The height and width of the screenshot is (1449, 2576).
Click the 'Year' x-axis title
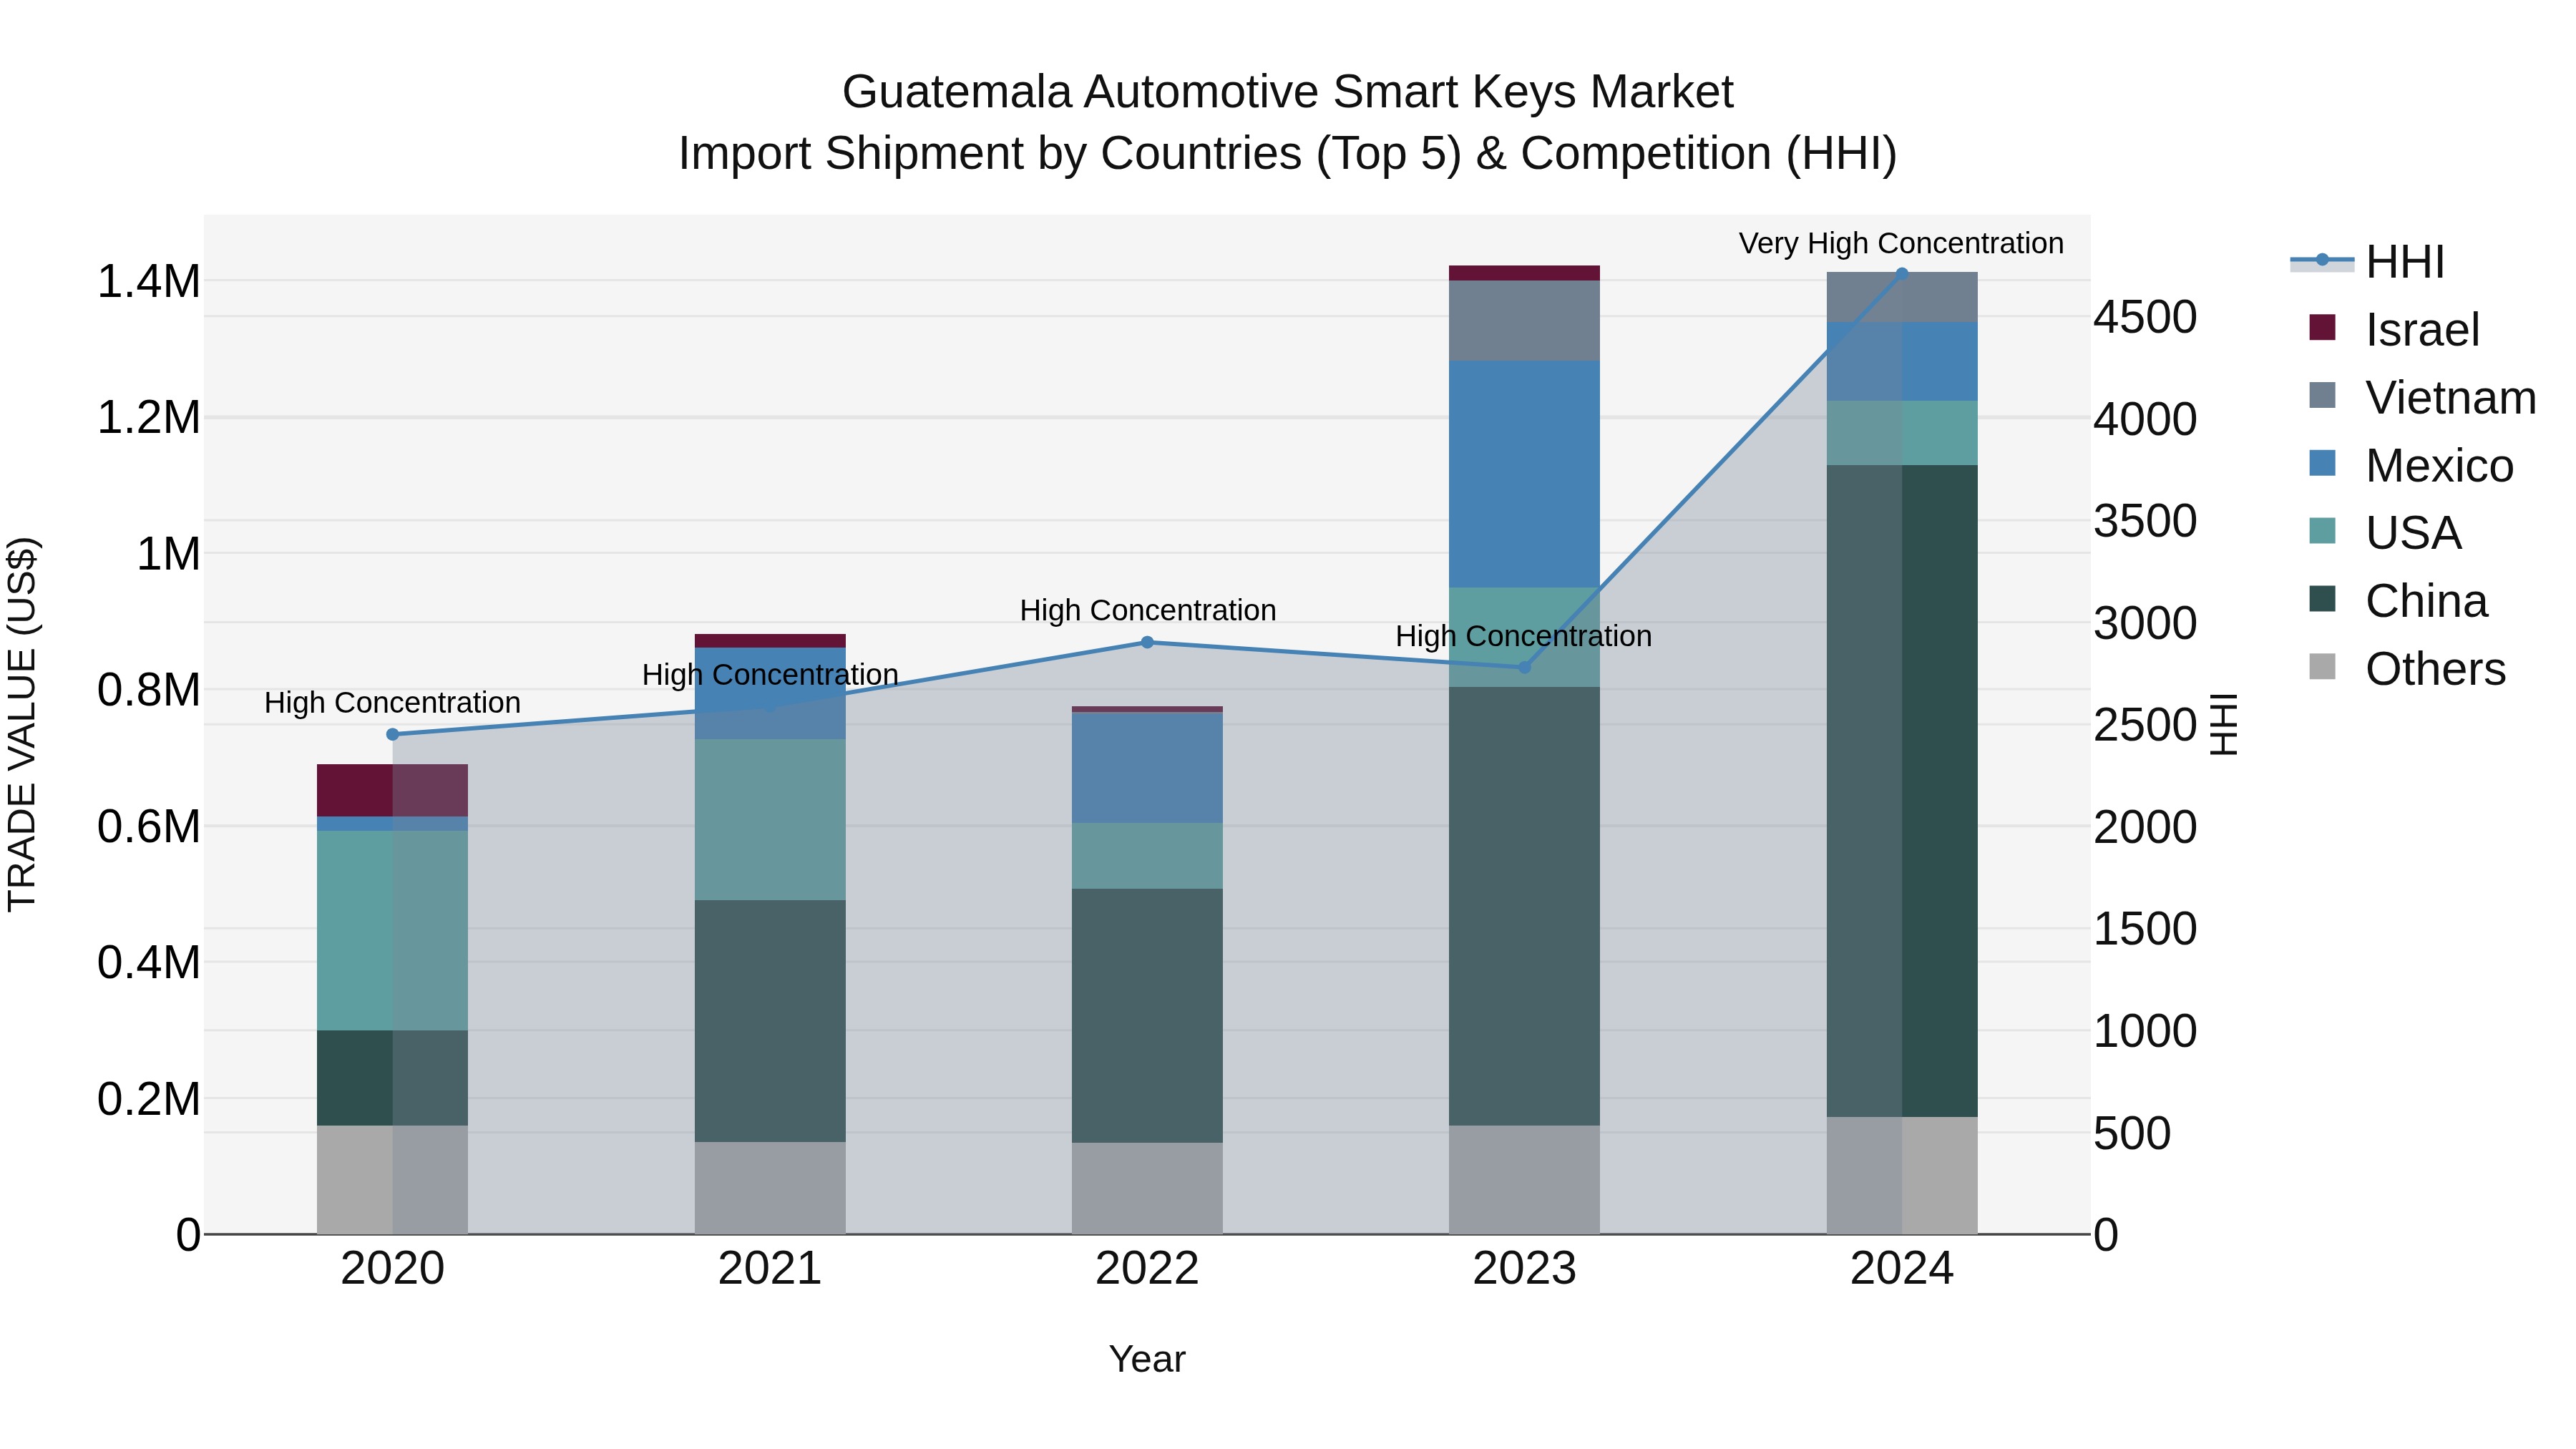tap(1147, 1359)
